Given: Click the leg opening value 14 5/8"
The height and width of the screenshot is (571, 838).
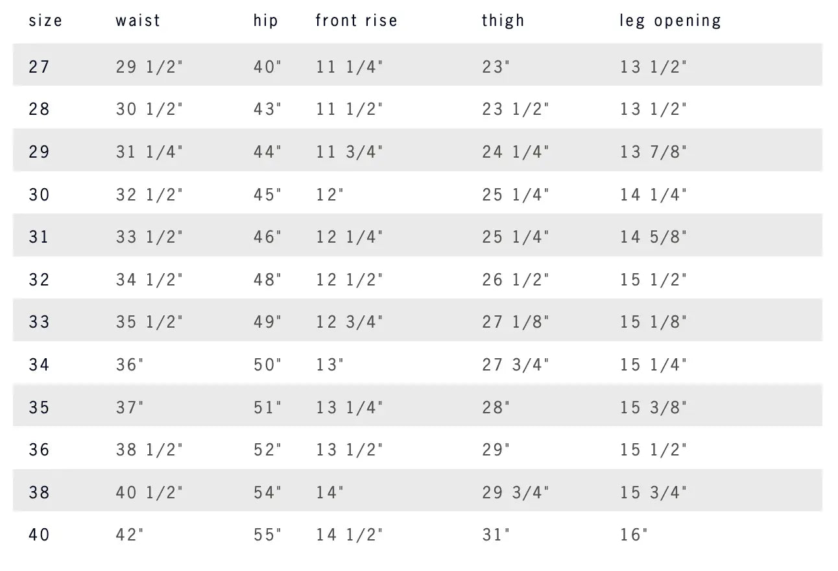Looking at the screenshot, I should [653, 237].
